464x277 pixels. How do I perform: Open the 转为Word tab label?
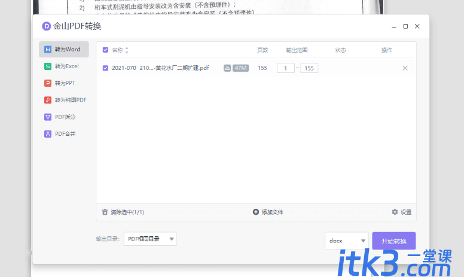[x=68, y=50]
